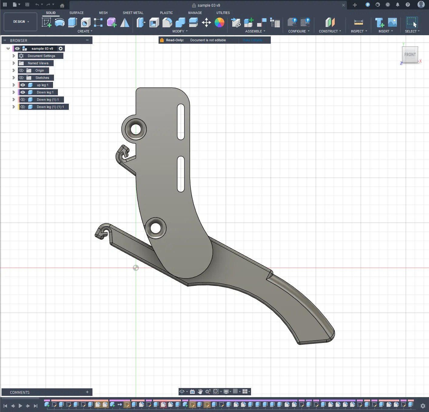Screen dimensions: 429x412
Task: Switch to the SURFACE tab
Action: (x=76, y=13)
